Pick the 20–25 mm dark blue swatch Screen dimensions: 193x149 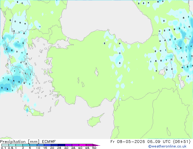[x=54, y=145]
